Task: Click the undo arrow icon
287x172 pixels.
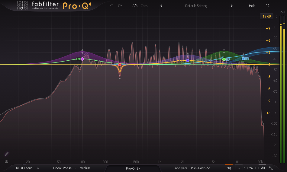Action: pyautogui.click(x=111, y=6)
